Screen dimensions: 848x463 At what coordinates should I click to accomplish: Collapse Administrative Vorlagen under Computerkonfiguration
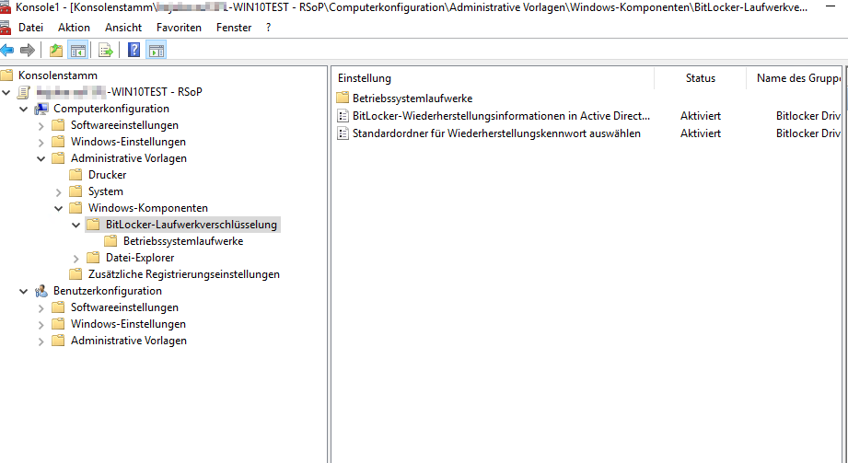[41, 159]
